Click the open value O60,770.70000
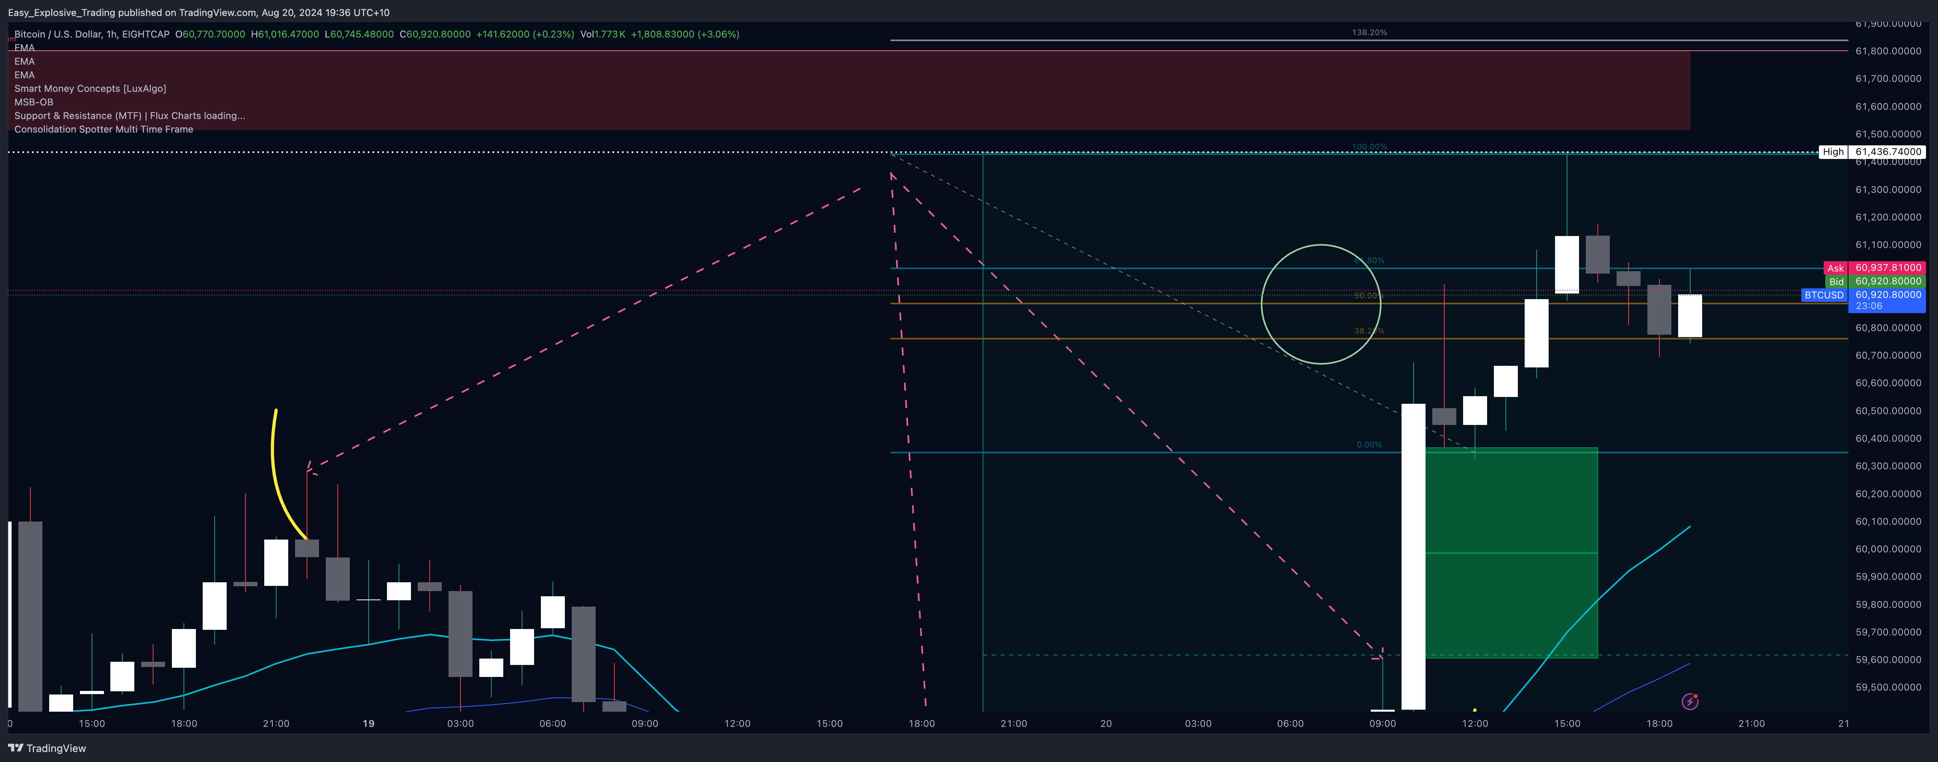Viewport: 1938px width, 762px height. click(x=210, y=34)
